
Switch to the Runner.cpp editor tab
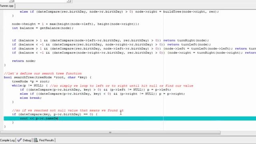pos(7,6)
